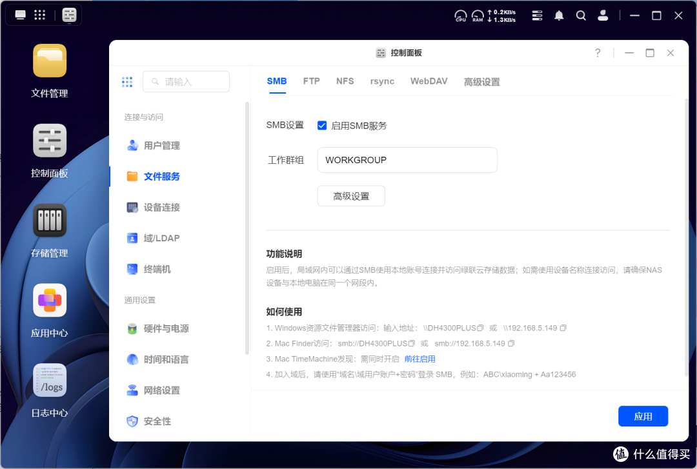
Task: Click the control panel search box
Action: [x=186, y=82]
